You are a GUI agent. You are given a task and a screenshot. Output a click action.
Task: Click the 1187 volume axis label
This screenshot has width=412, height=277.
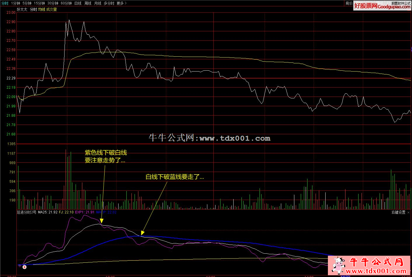point(11,154)
